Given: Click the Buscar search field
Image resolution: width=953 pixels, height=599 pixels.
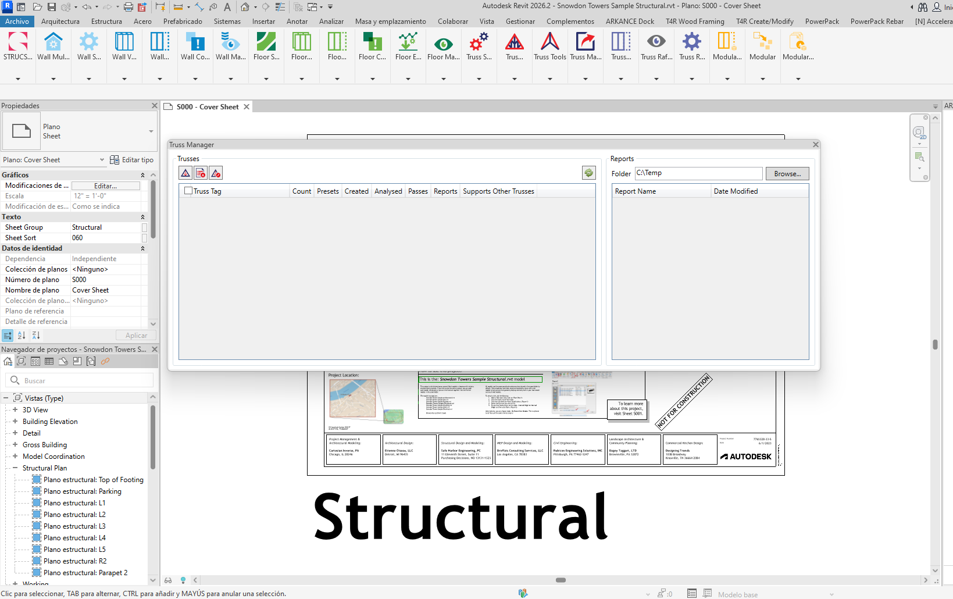Looking at the screenshot, I should (x=81, y=380).
